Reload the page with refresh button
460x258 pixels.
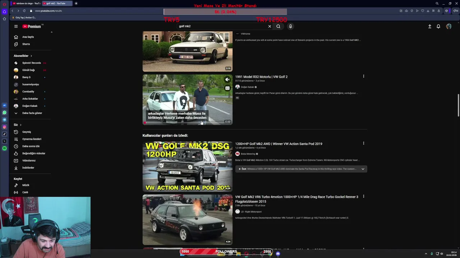pos(24,11)
